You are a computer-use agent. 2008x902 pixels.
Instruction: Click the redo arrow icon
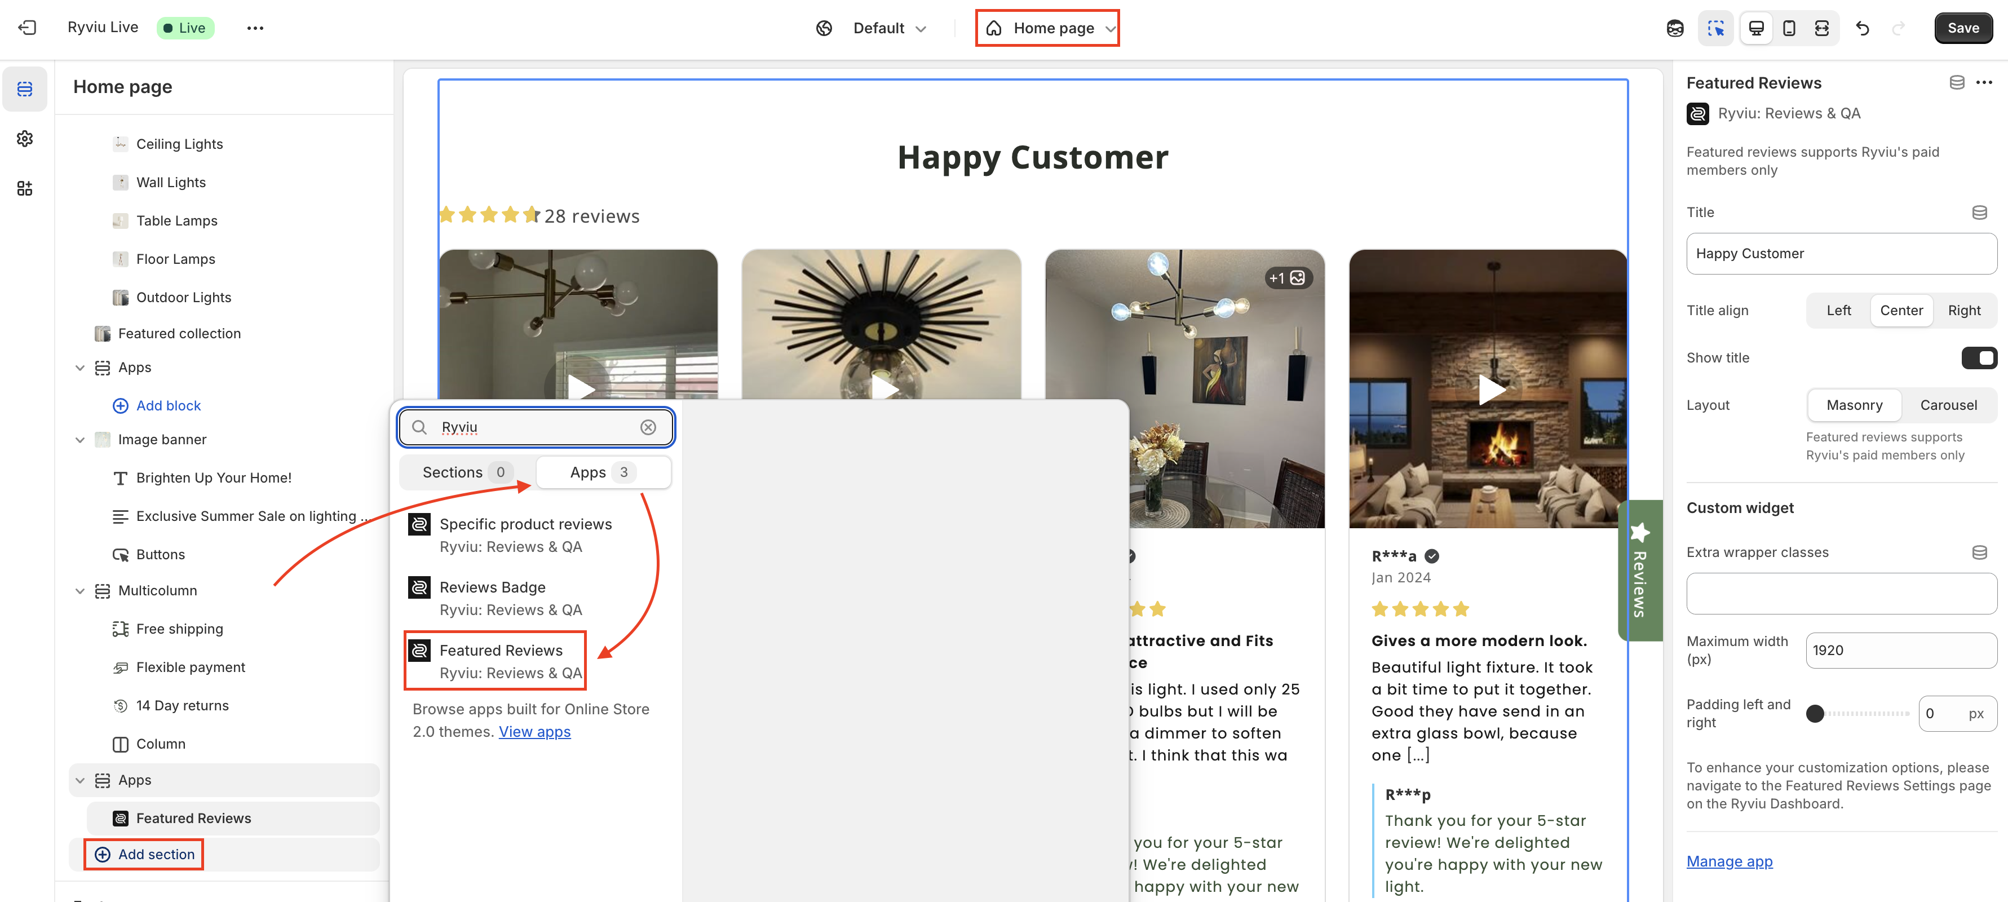1898,28
